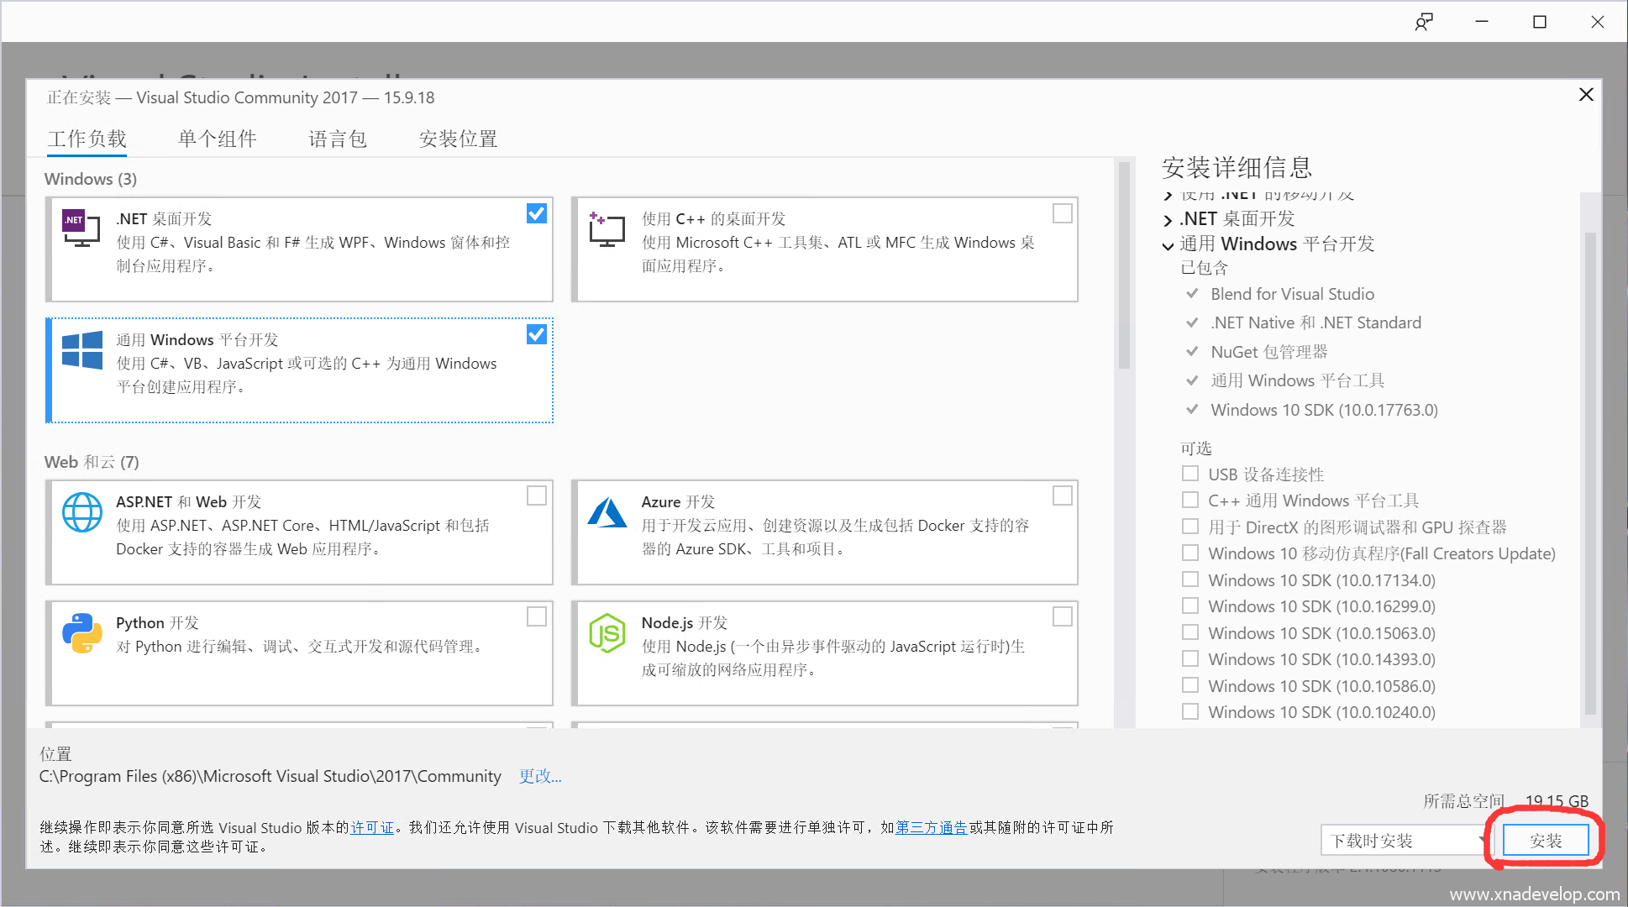Click the feedback icon in the title bar
This screenshot has height=907, width=1628.
[1423, 22]
